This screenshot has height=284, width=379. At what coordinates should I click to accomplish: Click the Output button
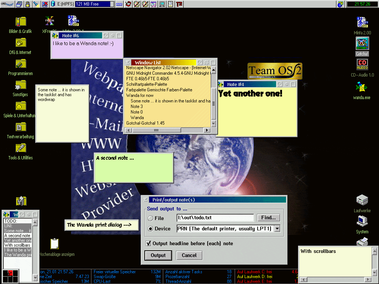[158, 255]
